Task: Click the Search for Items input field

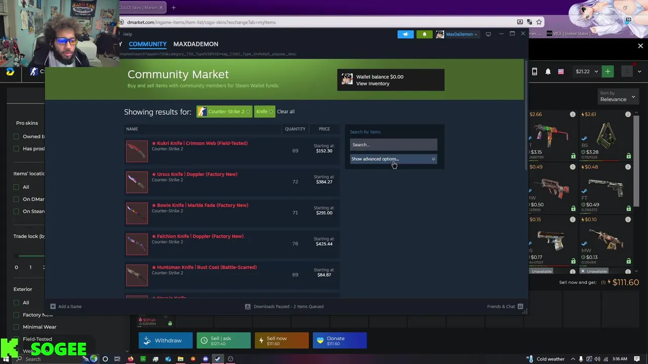Action: (393, 145)
